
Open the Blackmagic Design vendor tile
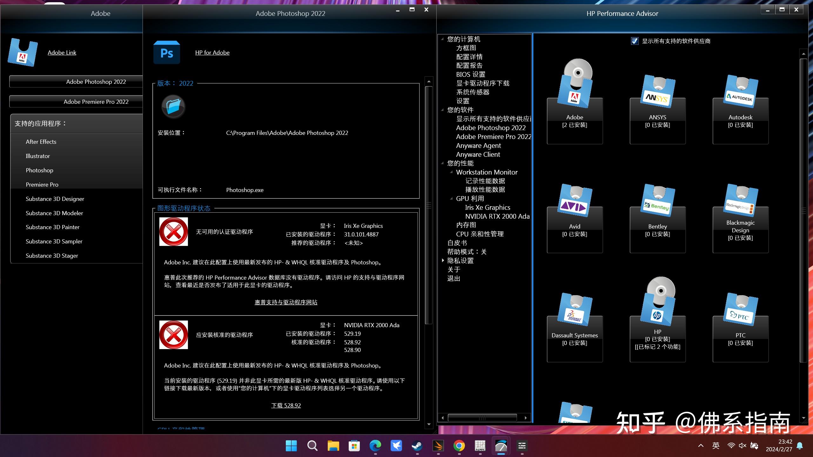pyautogui.click(x=740, y=218)
